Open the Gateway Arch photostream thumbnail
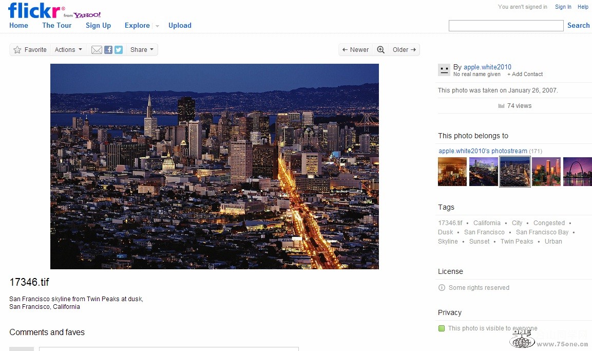Viewport: 592px width, 351px height. coord(577,172)
